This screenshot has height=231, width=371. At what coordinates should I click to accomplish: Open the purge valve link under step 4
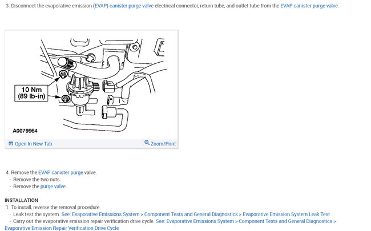click(53, 187)
